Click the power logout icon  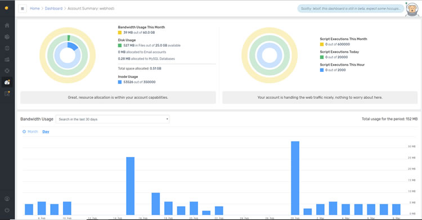(x=7, y=210)
